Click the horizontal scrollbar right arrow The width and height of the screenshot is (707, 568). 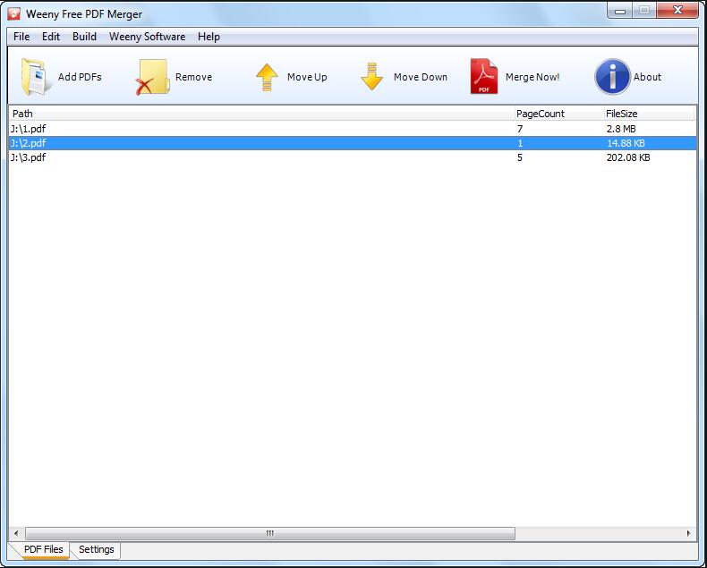pyautogui.click(x=688, y=533)
